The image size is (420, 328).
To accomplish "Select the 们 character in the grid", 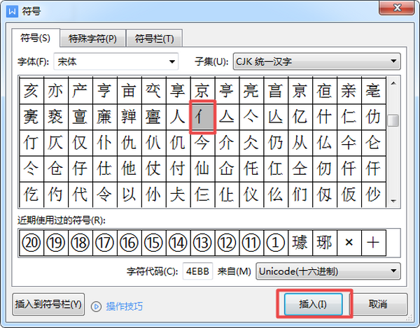I will click(300, 194).
